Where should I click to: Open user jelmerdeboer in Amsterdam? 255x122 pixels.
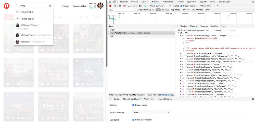tap(34, 35)
